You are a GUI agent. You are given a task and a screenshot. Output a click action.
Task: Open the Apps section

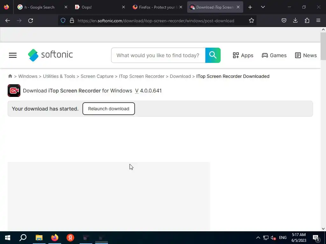coord(243,55)
